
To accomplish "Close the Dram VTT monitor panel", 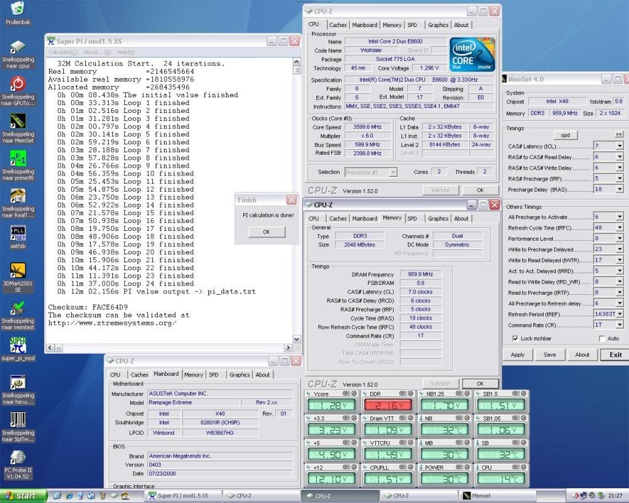I will pos(411,418).
